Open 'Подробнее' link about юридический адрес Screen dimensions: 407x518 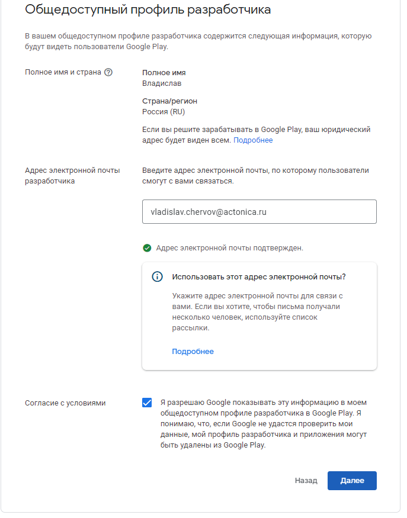(x=253, y=140)
